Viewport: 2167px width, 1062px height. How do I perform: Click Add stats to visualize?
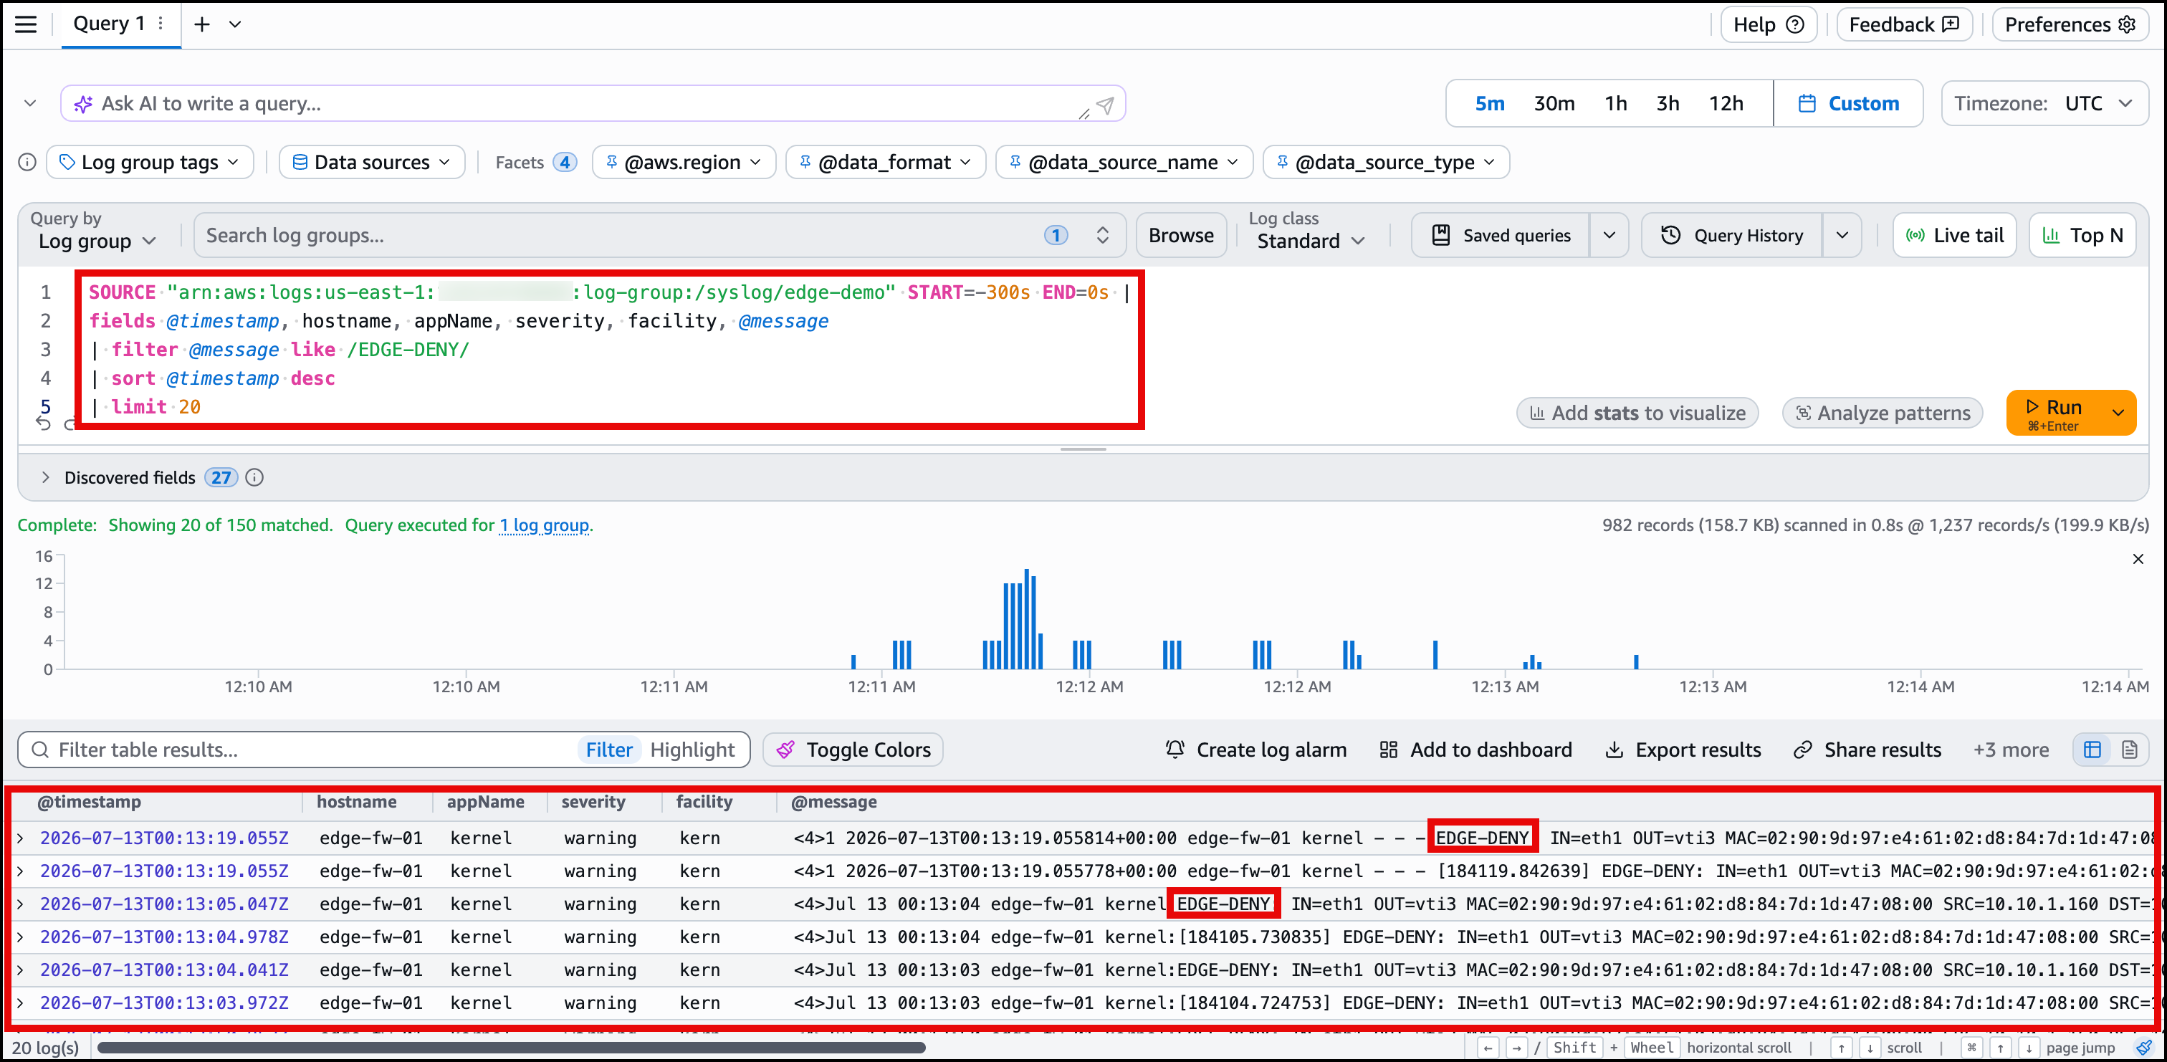coord(1637,412)
